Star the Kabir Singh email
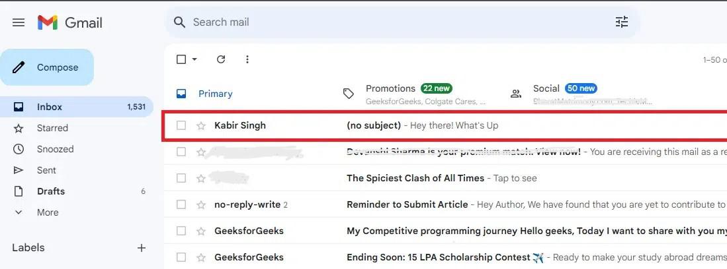 201,125
